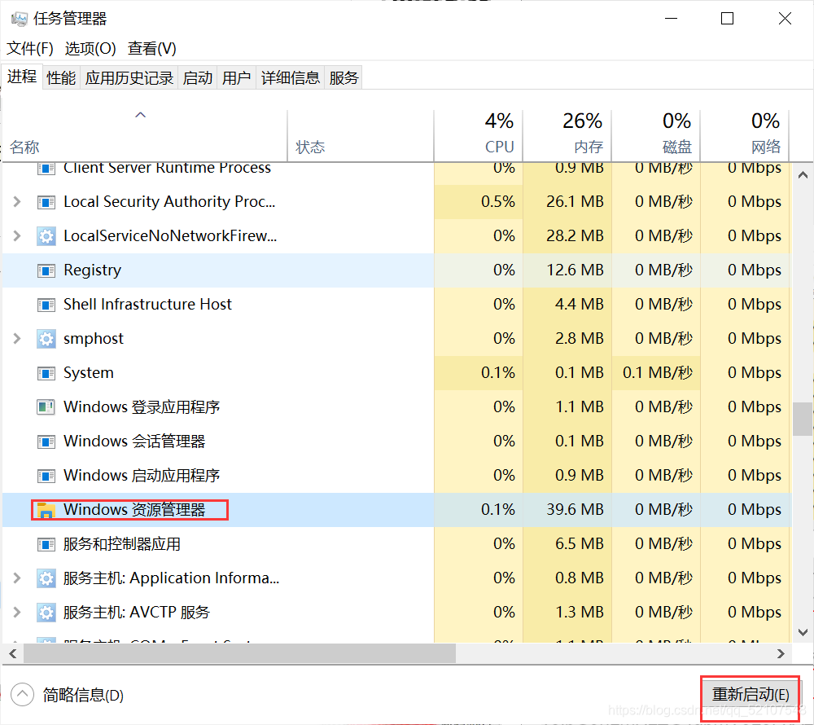
Task: Select the Registry process name
Action: click(93, 270)
